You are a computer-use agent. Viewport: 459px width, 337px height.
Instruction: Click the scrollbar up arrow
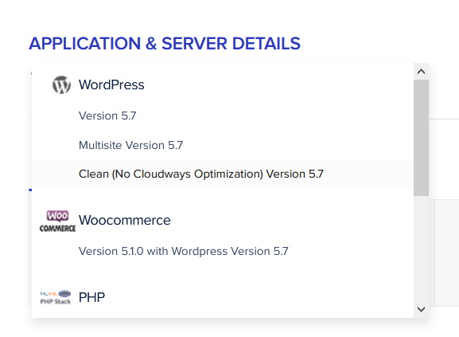[422, 72]
